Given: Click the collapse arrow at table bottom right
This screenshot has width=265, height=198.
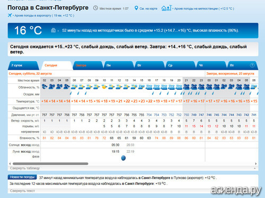Looking at the screenshot, I should click(x=255, y=168).
